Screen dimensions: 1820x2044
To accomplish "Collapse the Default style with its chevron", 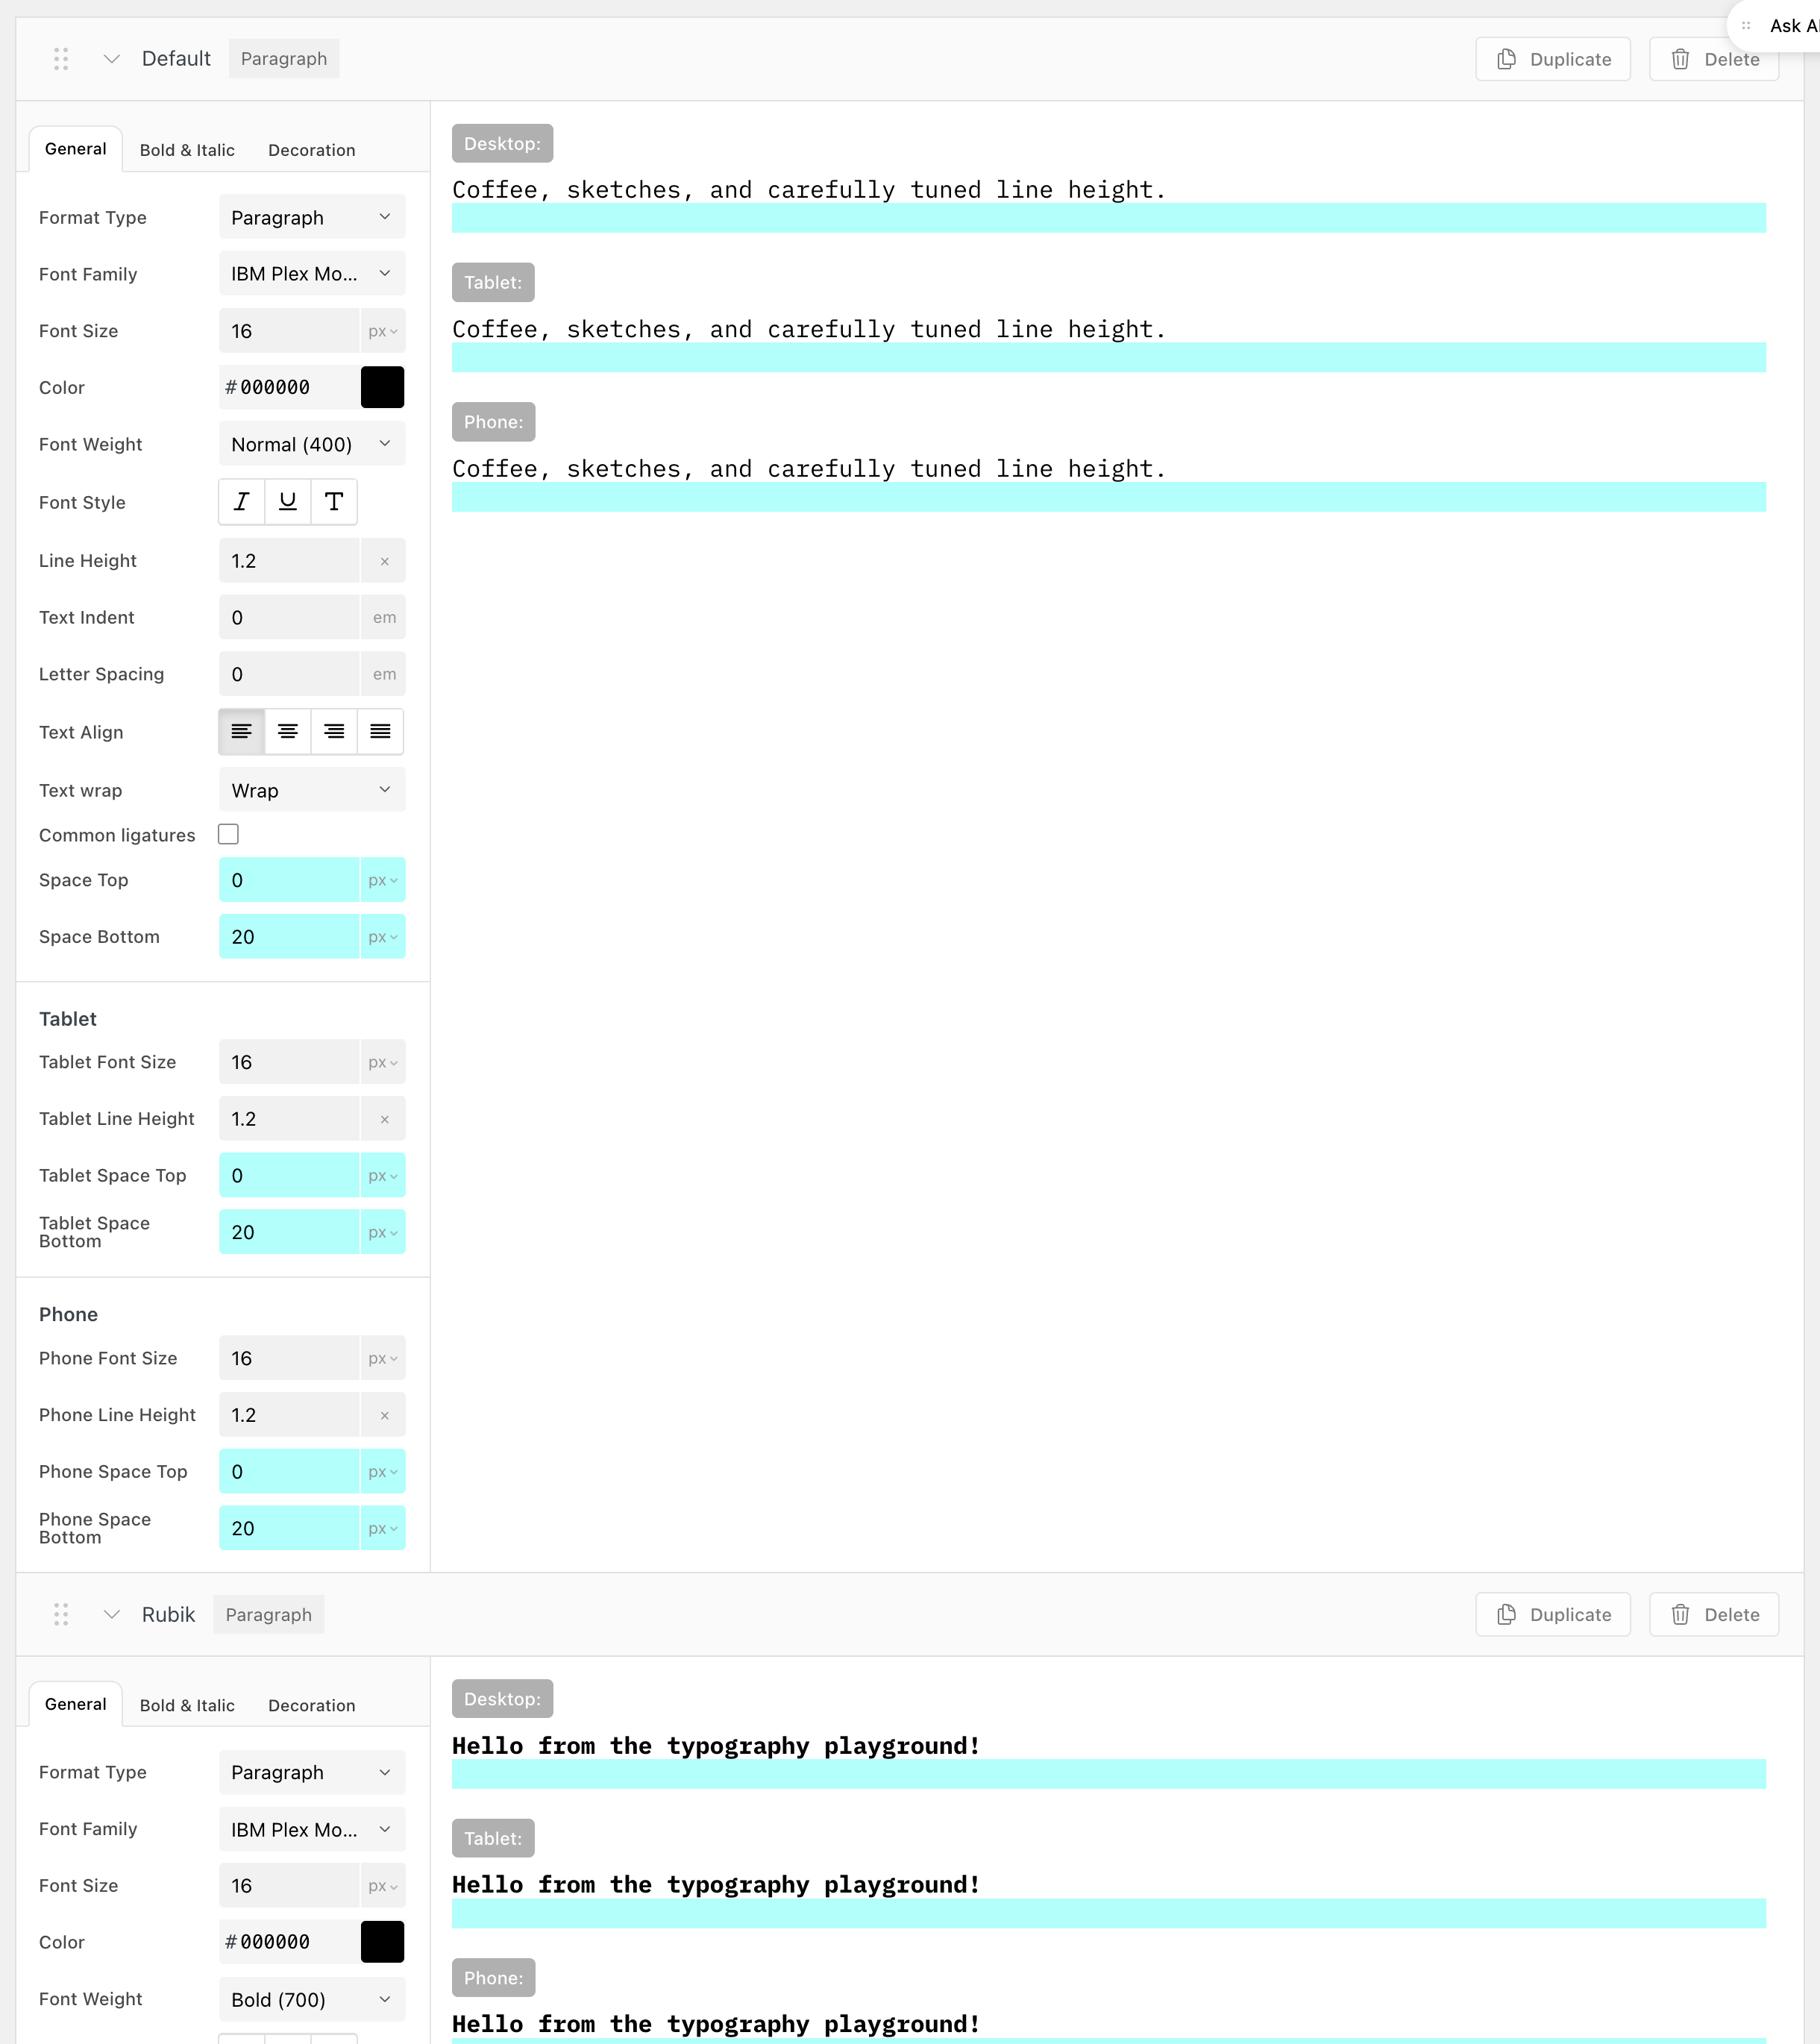I will 112,59.
